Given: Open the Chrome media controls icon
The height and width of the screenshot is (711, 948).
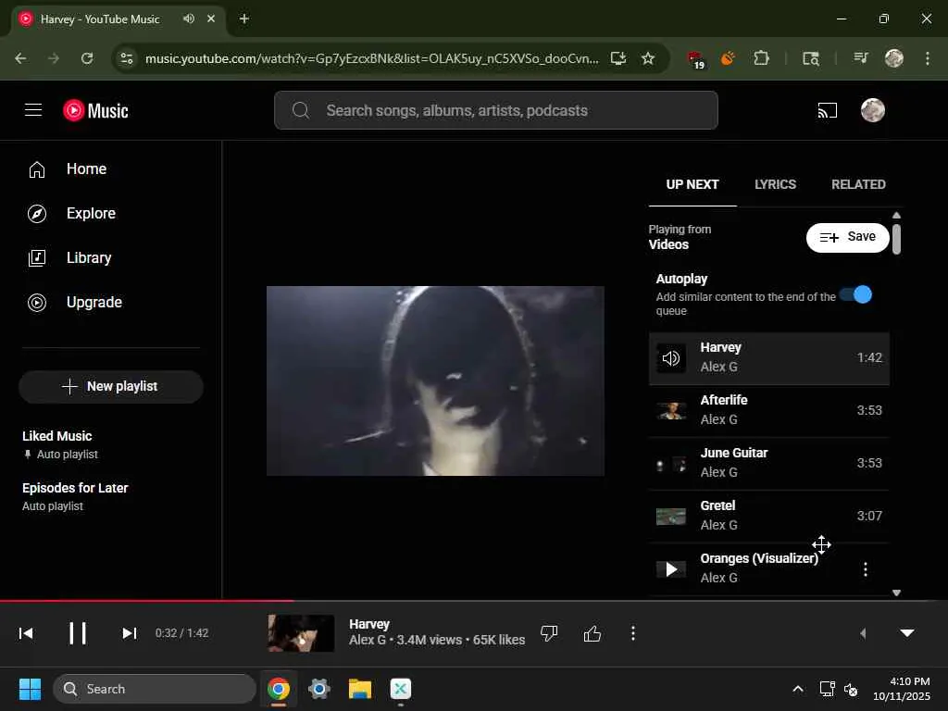Looking at the screenshot, I should (860, 58).
